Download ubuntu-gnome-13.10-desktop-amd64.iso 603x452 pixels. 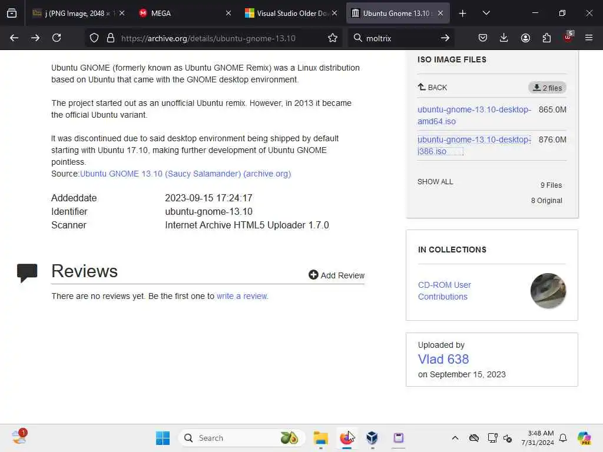[474, 115]
